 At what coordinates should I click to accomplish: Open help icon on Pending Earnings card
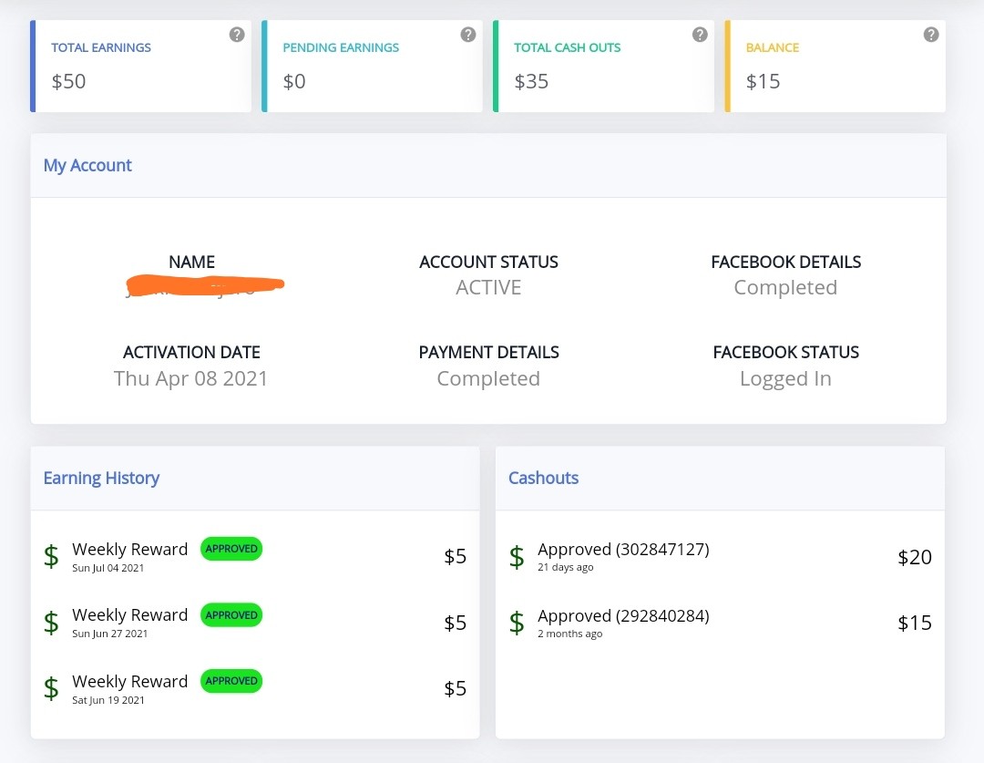[468, 35]
